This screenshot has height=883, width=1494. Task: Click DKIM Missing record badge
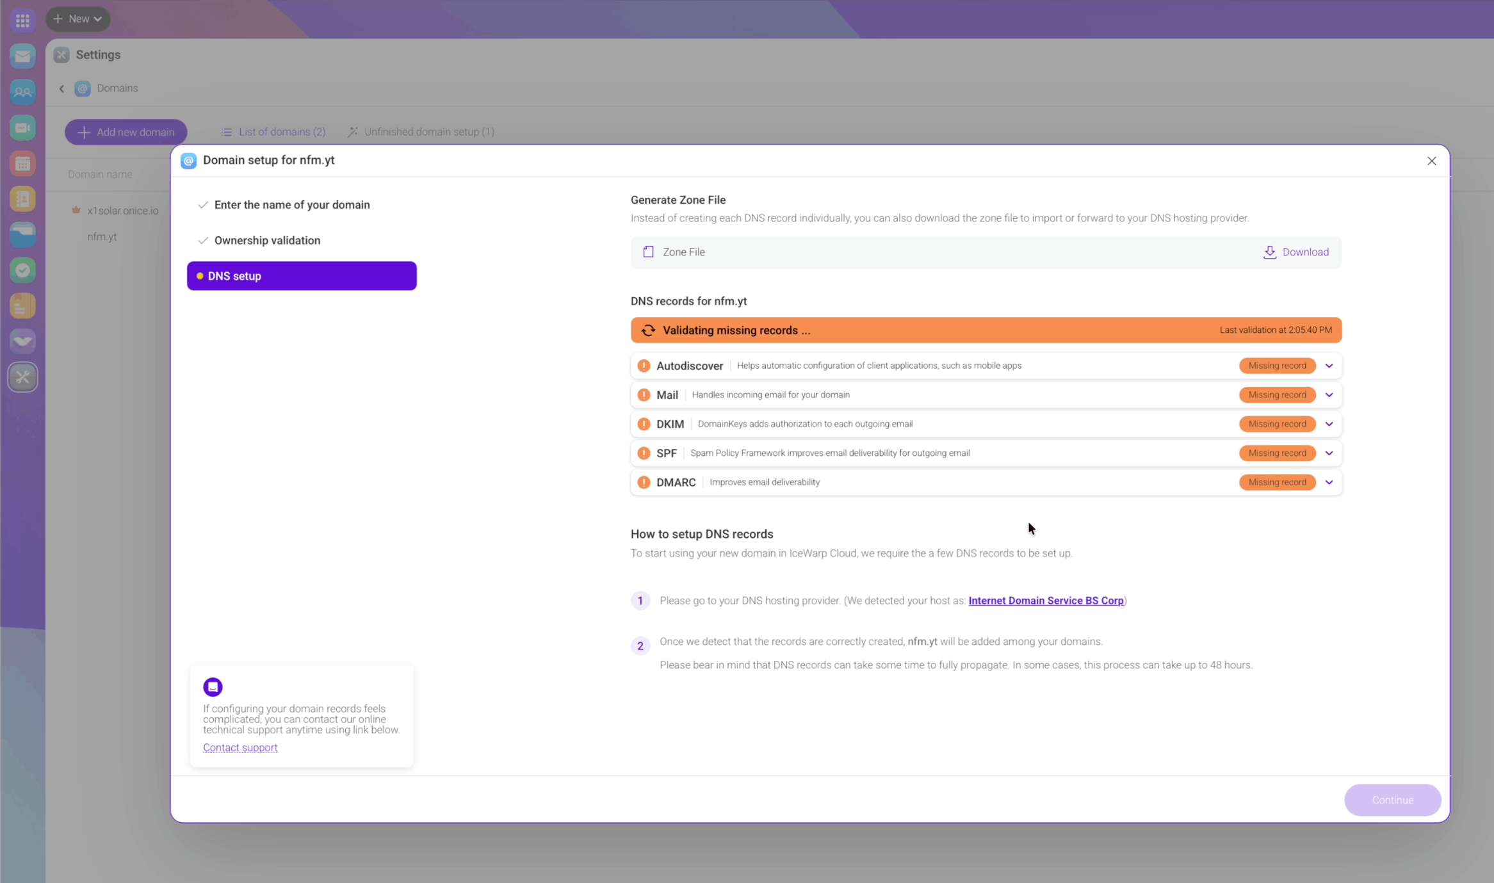(1277, 425)
